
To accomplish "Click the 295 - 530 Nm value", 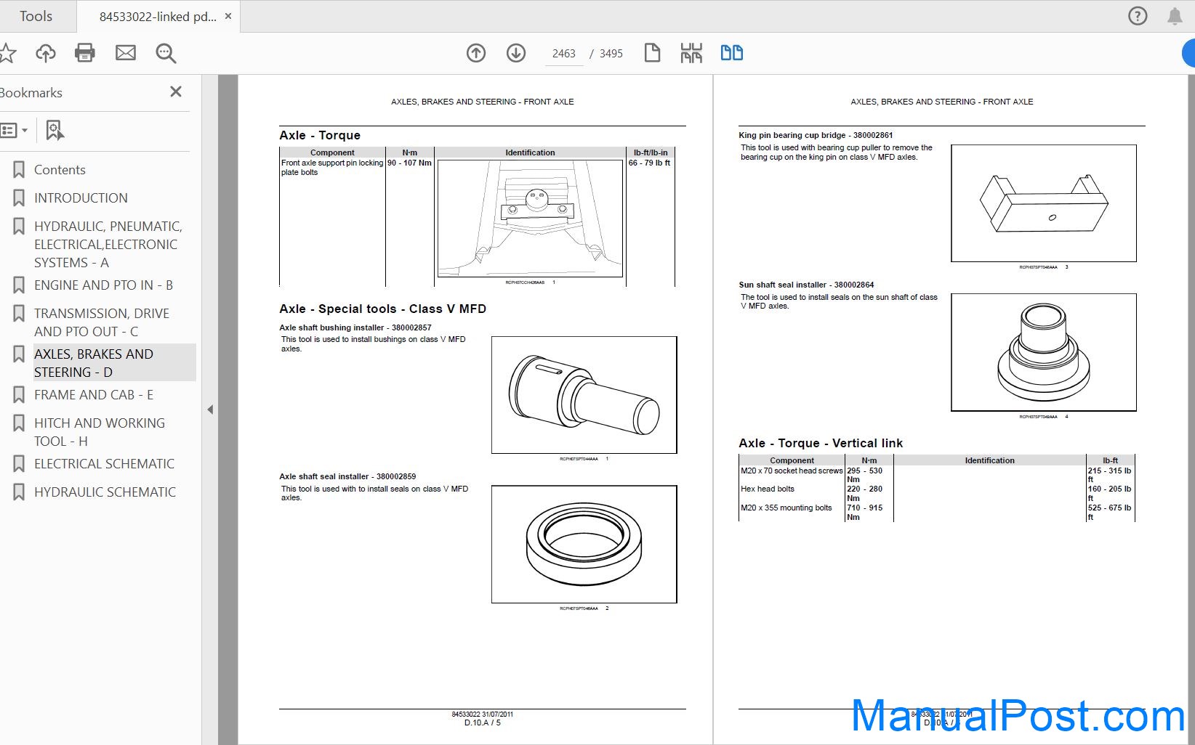I will click(x=865, y=475).
